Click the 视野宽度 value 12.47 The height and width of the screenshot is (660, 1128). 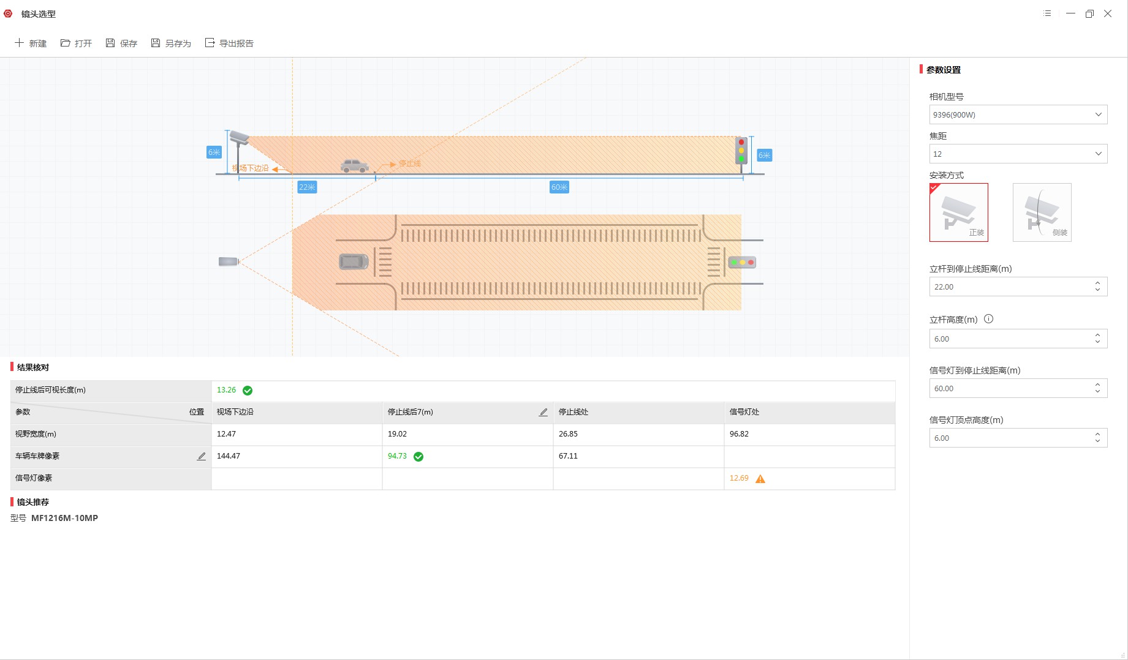[x=226, y=433]
